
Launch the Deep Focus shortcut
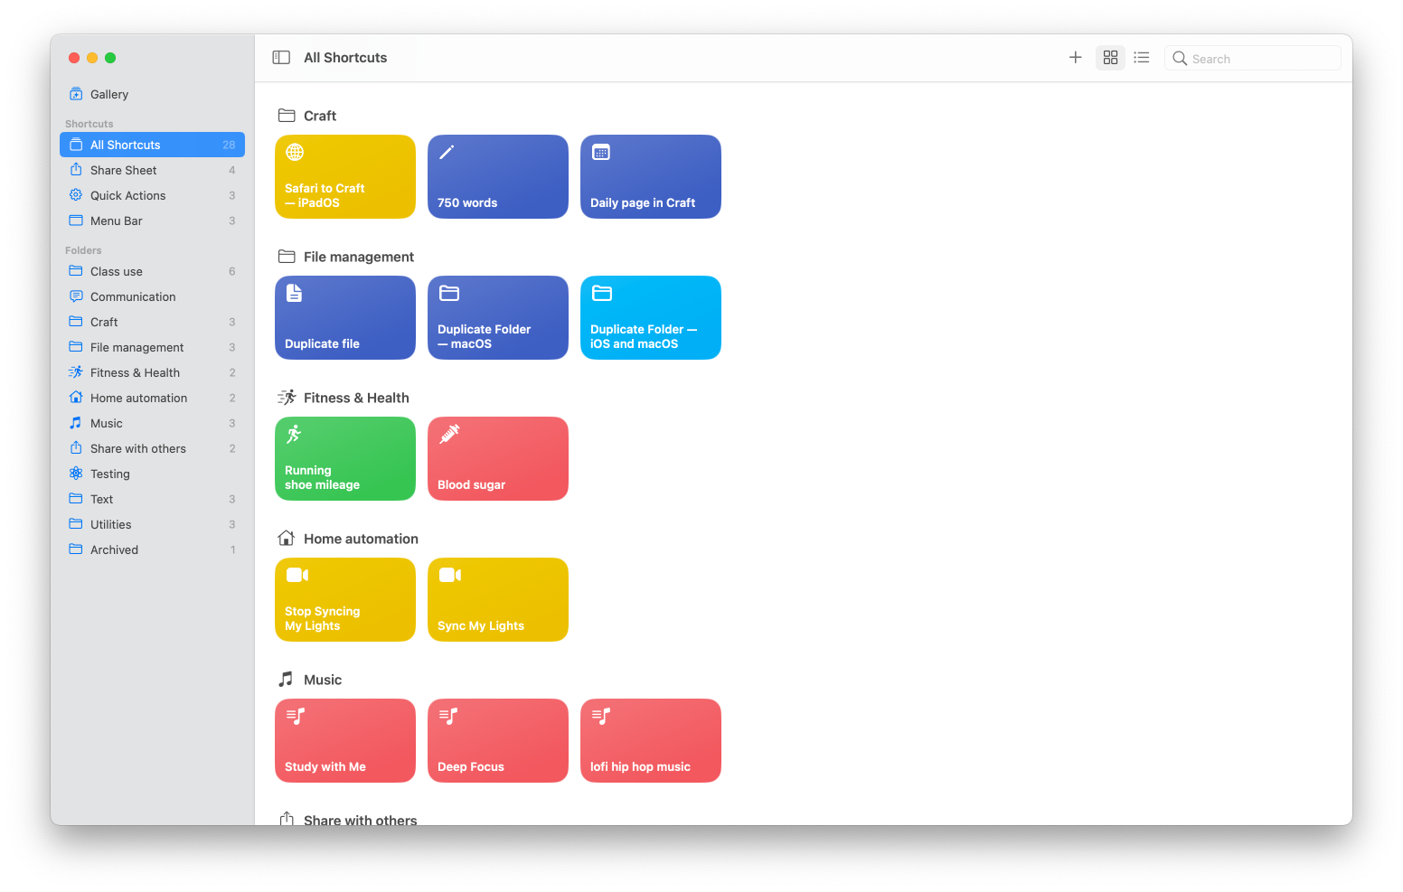[497, 740]
